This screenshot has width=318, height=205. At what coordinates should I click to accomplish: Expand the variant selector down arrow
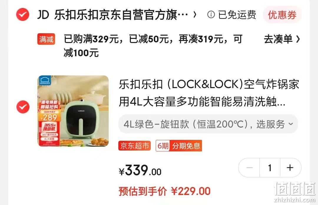291,124
